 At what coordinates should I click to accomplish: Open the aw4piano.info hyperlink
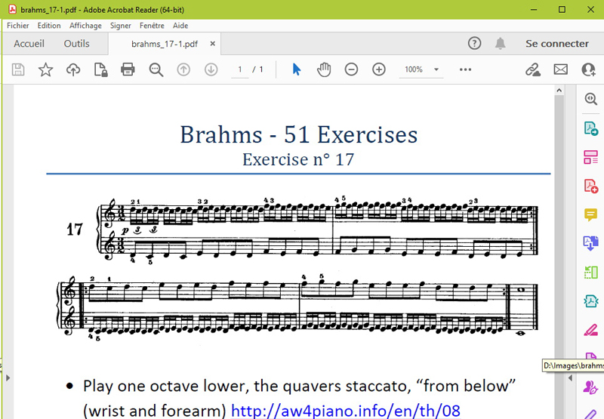[345, 411]
